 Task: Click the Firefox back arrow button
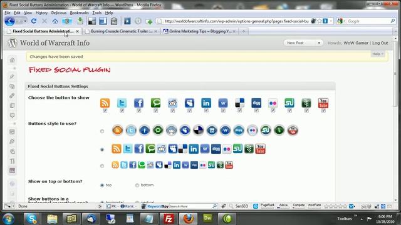point(9,21)
